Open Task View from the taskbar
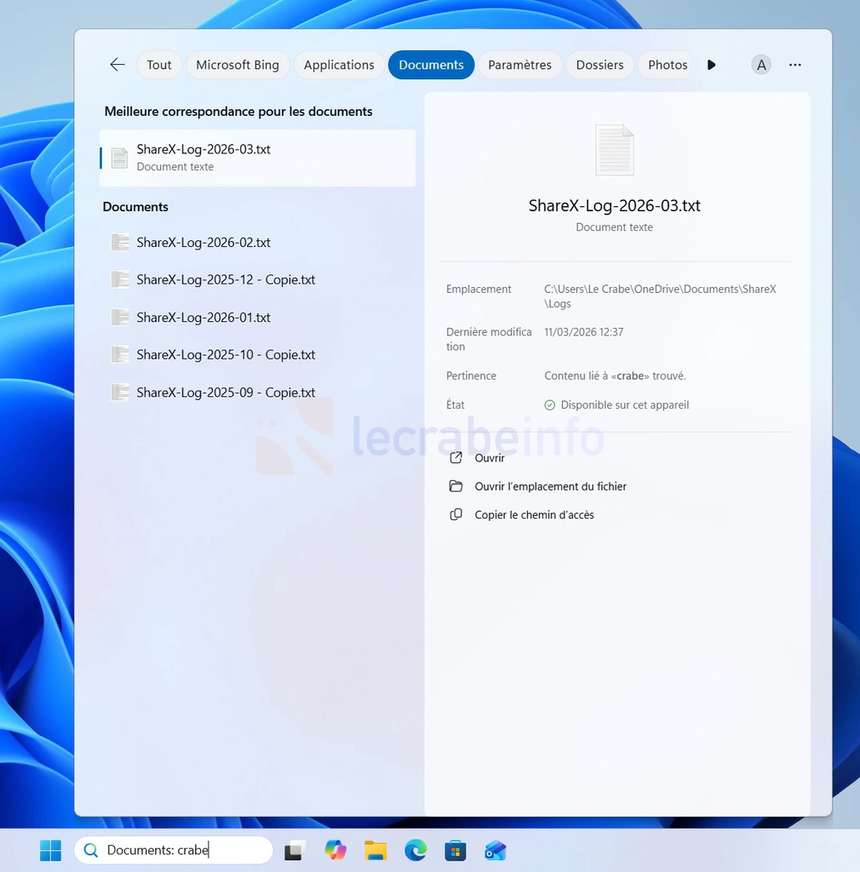 tap(295, 850)
